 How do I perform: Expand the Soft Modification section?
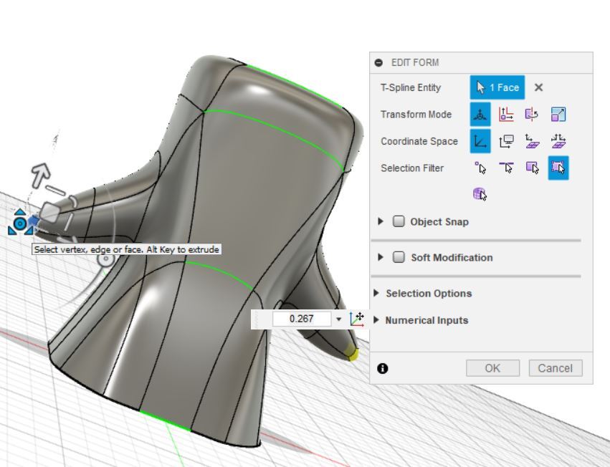(381, 257)
